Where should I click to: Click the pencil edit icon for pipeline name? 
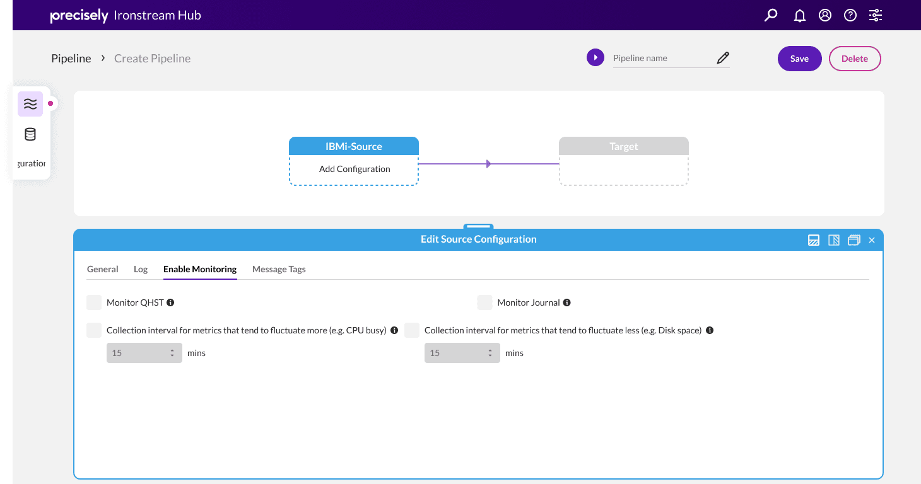tap(723, 58)
